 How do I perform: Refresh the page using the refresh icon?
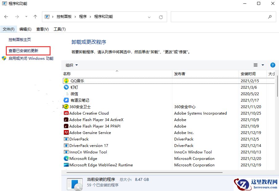[161, 17]
